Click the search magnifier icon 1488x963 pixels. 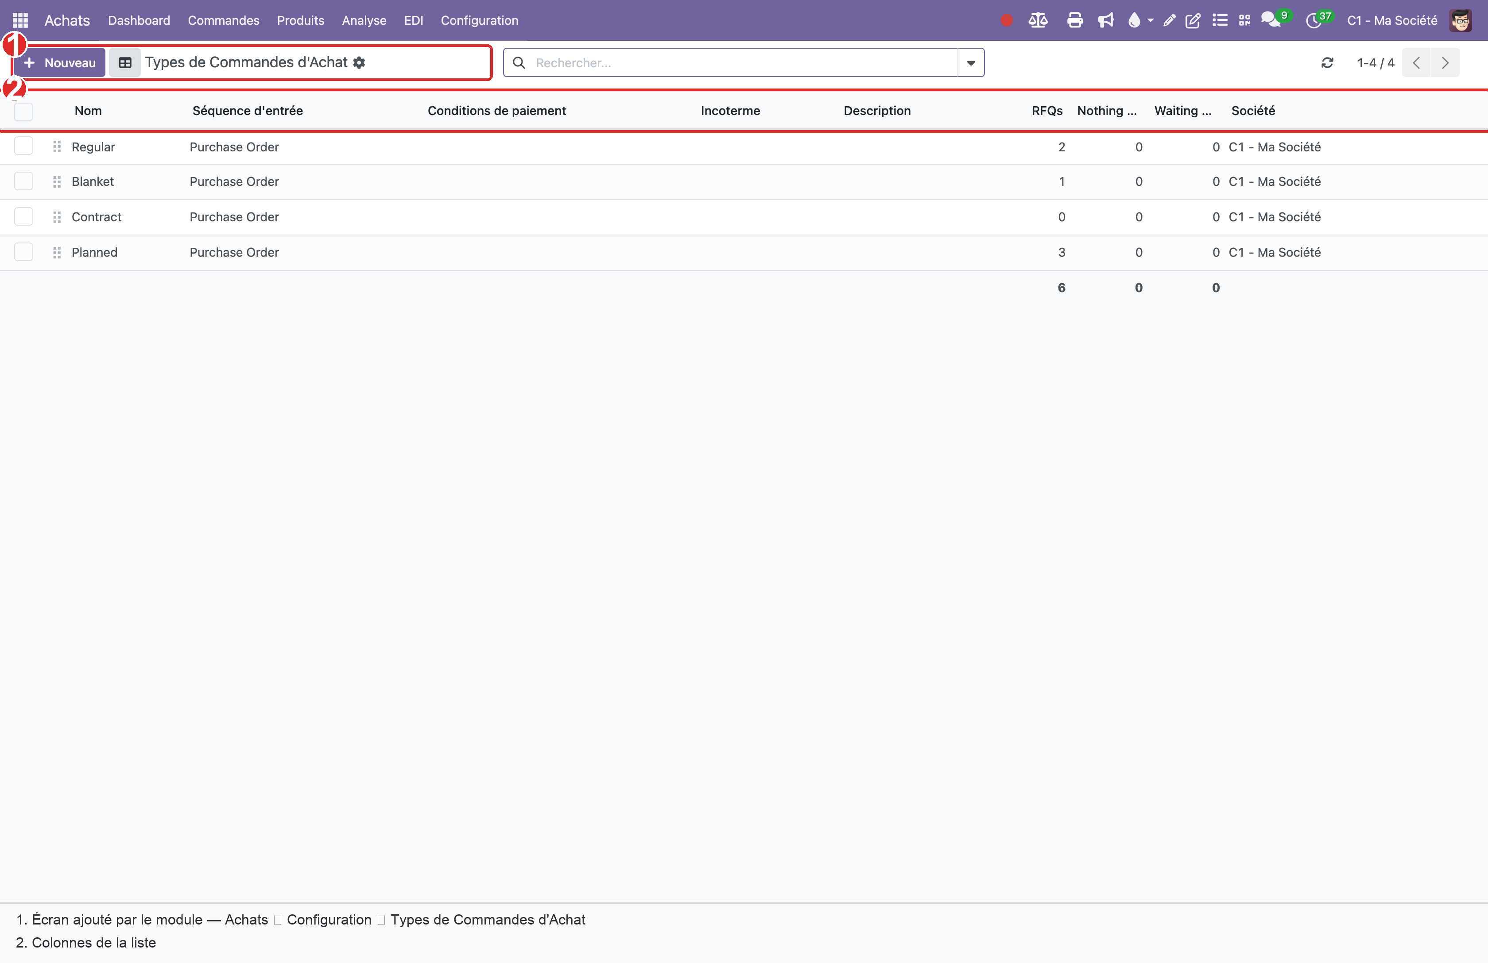(x=518, y=62)
